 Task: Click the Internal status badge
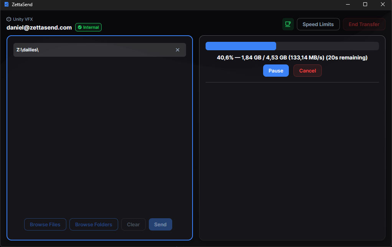coord(88,27)
